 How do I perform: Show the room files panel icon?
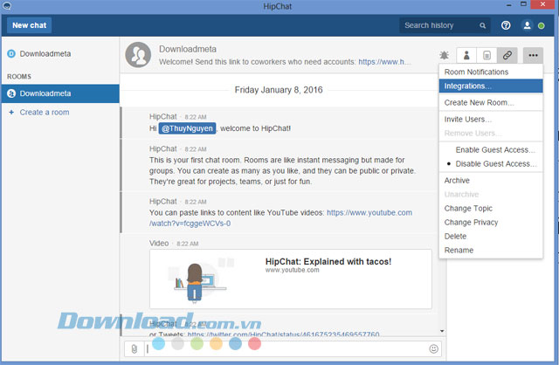click(x=487, y=55)
